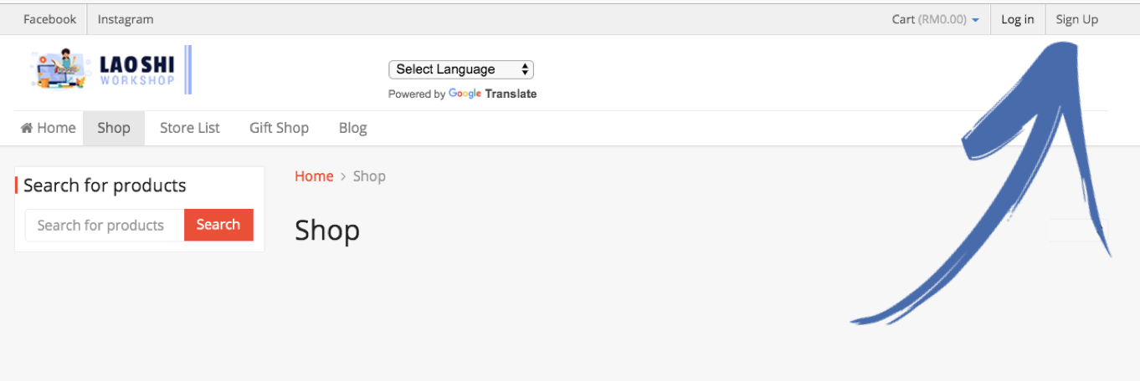
Task: Click the blue caret next to Cart
Action: pyautogui.click(x=975, y=20)
